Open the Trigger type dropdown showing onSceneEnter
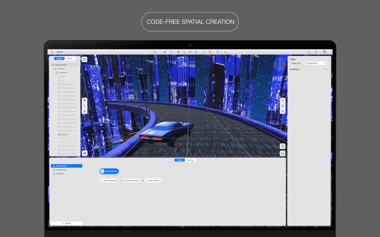The width and height of the screenshot is (380, 237). [x=316, y=63]
